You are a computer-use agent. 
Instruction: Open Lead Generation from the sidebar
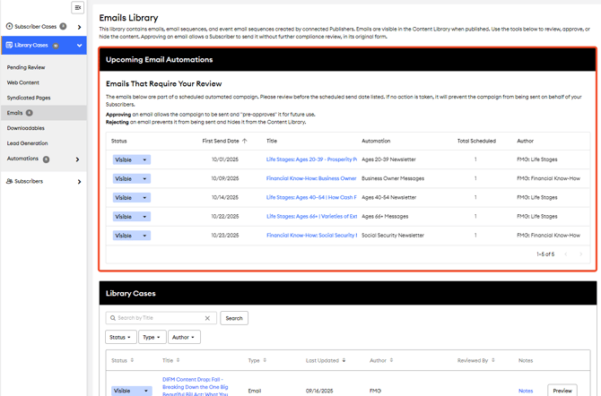click(28, 143)
